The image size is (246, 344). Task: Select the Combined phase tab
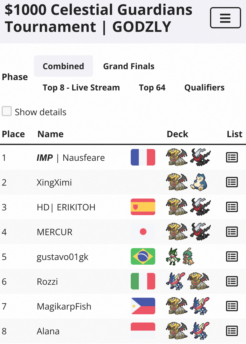[x=63, y=66]
